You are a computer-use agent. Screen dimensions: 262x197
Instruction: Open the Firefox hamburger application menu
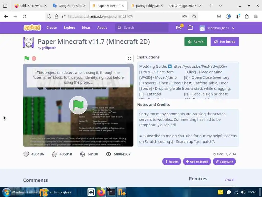pyautogui.click(x=256, y=16)
